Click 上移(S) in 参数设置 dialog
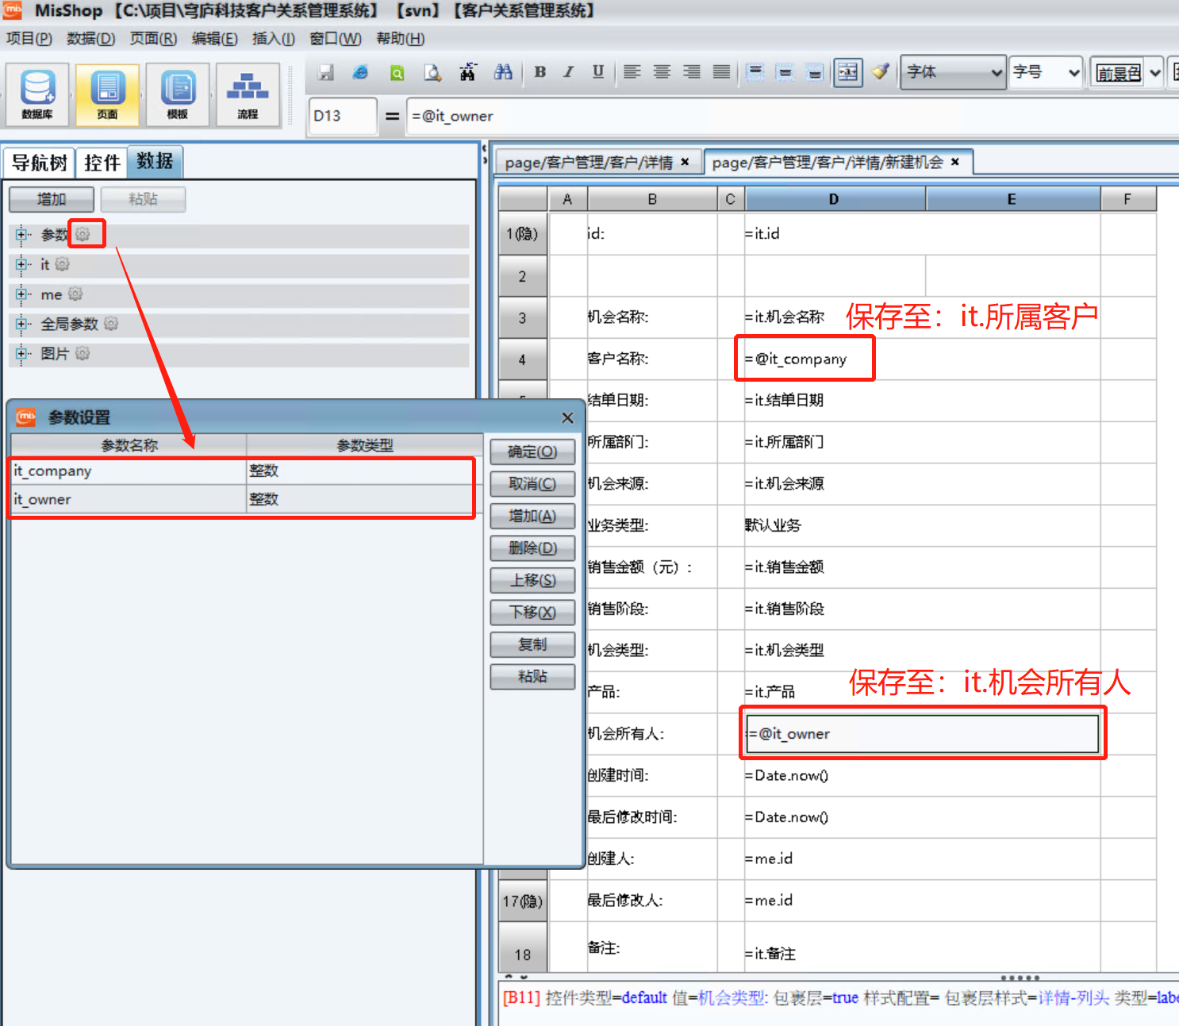Image resolution: width=1179 pixels, height=1026 pixels. click(x=532, y=580)
